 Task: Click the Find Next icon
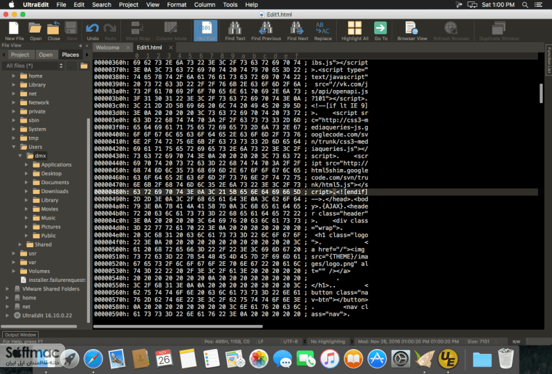click(297, 31)
